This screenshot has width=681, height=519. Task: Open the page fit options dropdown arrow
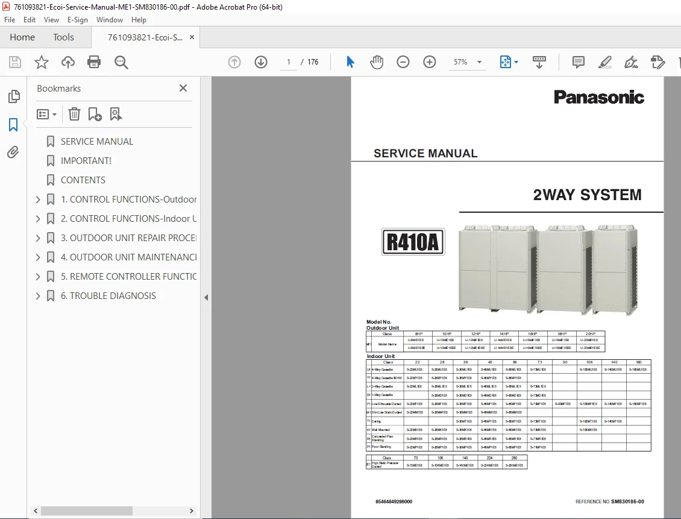[x=516, y=62]
